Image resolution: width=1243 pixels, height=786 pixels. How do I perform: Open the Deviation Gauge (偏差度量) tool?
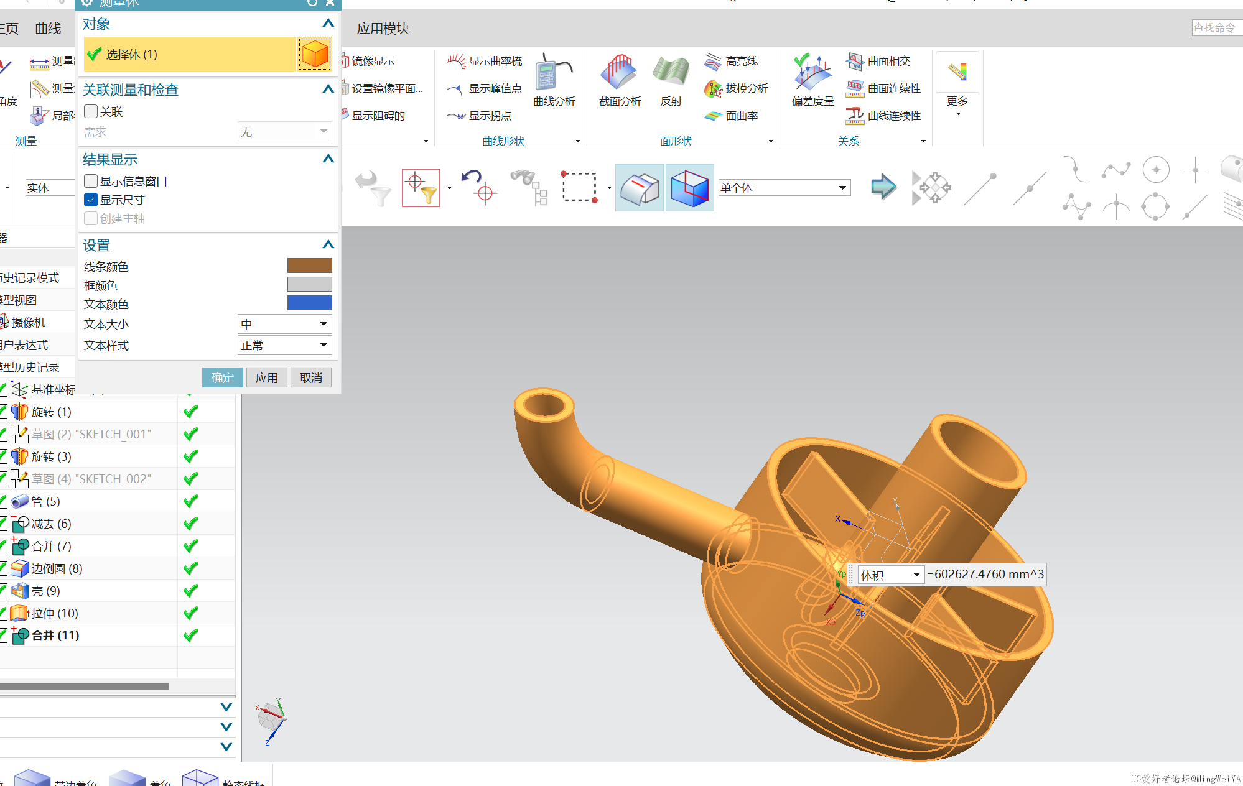[x=812, y=80]
